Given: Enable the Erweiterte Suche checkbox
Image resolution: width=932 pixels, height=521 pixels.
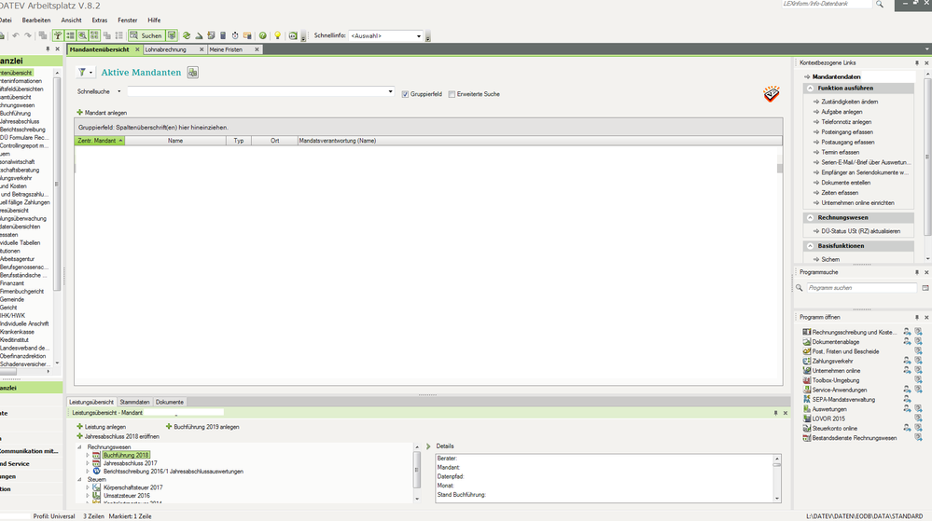Looking at the screenshot, I should 452,94.
